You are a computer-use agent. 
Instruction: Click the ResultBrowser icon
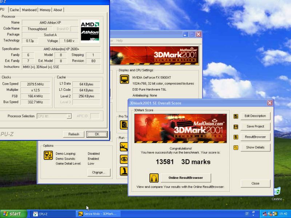(x=236, y=137)
